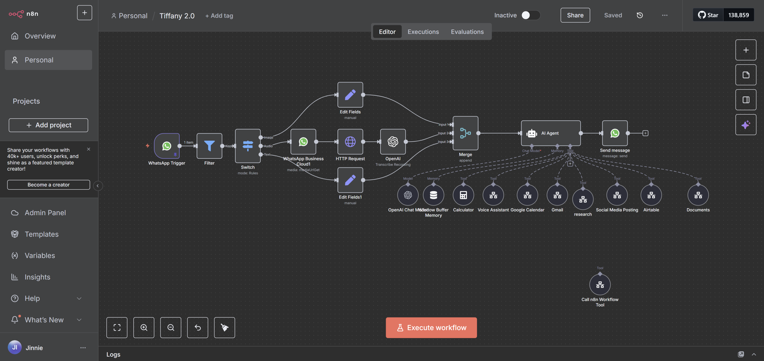Add a sticky note to canvas

(745, 75)
